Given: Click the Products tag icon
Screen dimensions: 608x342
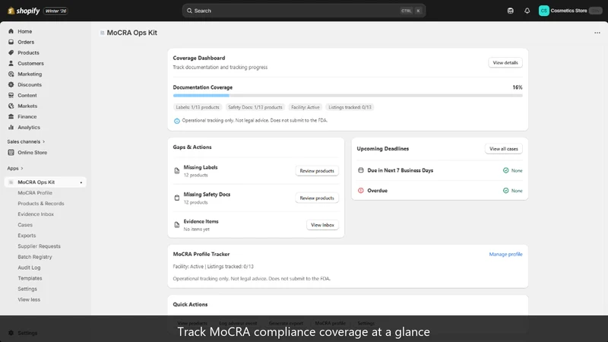Looking at the screenshot, I should [x=11, y=52].
